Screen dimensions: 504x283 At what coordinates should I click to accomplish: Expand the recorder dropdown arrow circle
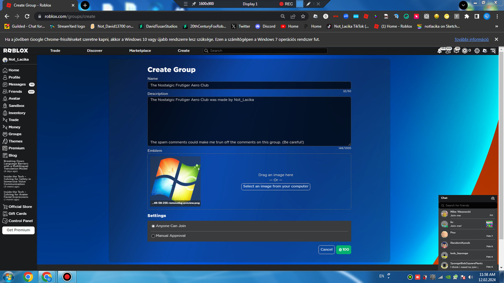point(463,5)
